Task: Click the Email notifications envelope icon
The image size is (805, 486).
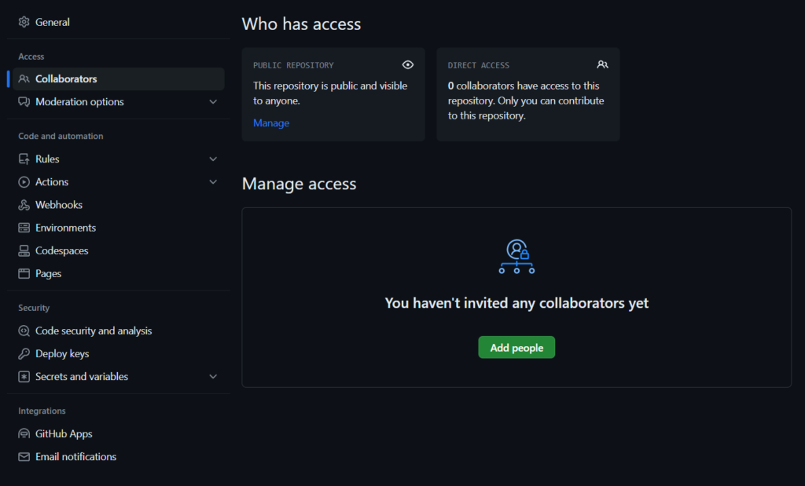Action: [x=23, y=456]
